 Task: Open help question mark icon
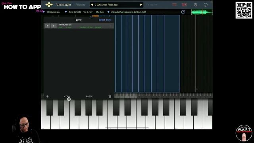(206, 5)
